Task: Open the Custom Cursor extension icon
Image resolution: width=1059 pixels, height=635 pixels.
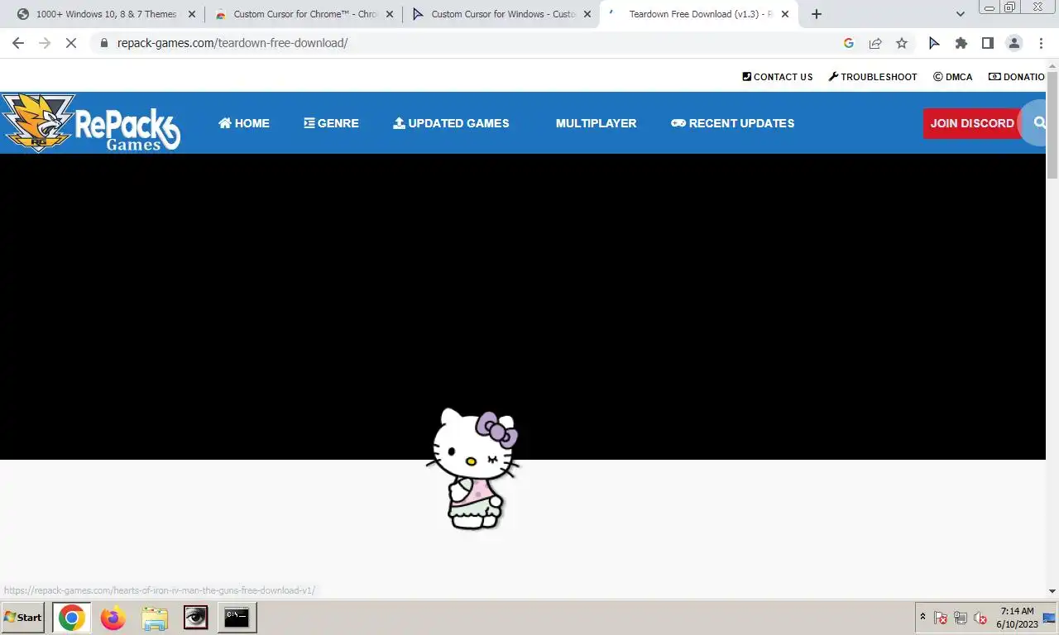Action: tap(934, 43)
